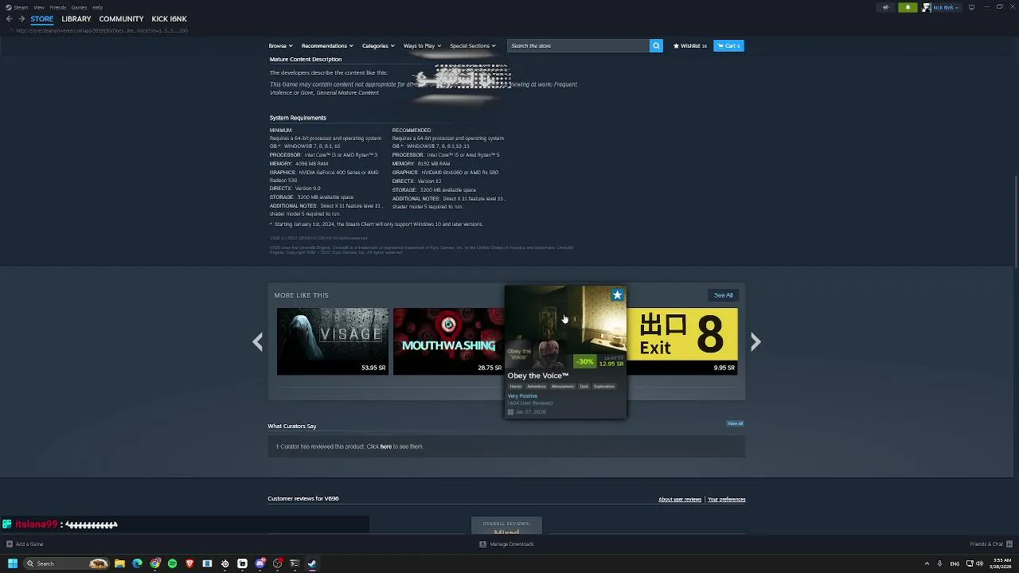
Task: Switch to the LIBRARY tab
Action: (x=76, y=18)
